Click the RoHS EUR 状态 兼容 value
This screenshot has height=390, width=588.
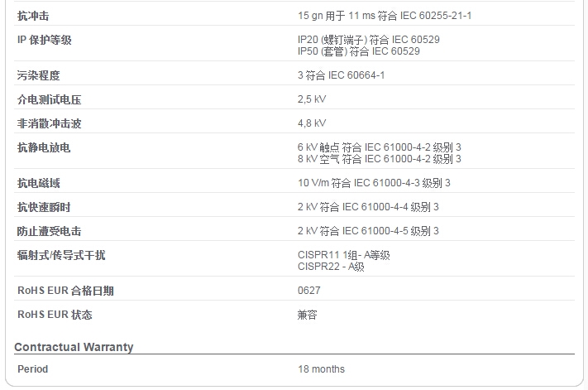coord(307,315)
